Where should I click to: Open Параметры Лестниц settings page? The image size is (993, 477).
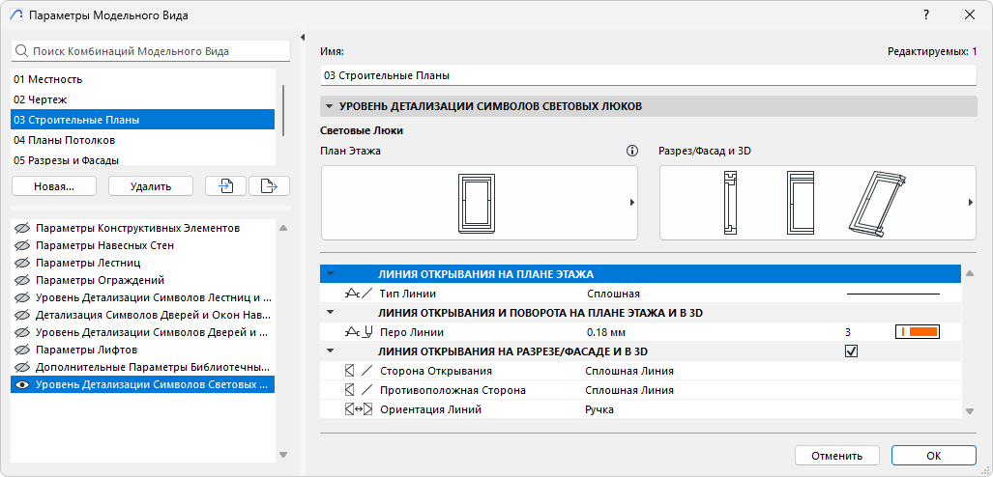[x=88, y=263]
